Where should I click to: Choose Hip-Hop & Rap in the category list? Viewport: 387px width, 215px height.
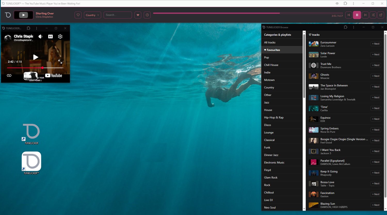282,117
